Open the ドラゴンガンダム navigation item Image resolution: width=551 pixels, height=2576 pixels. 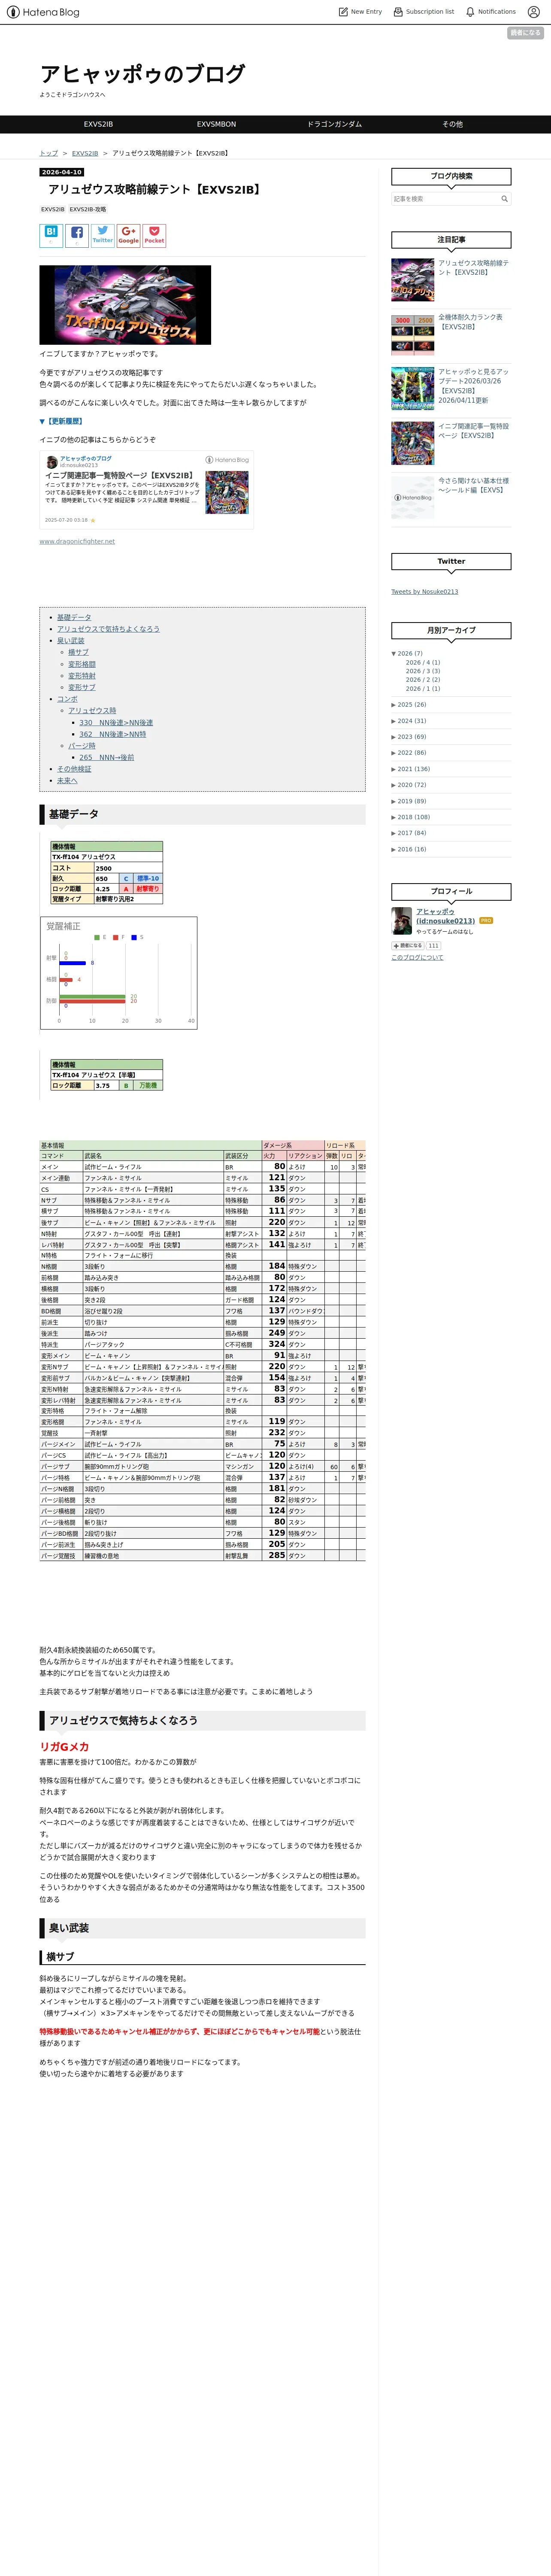(x=334, y=124)
